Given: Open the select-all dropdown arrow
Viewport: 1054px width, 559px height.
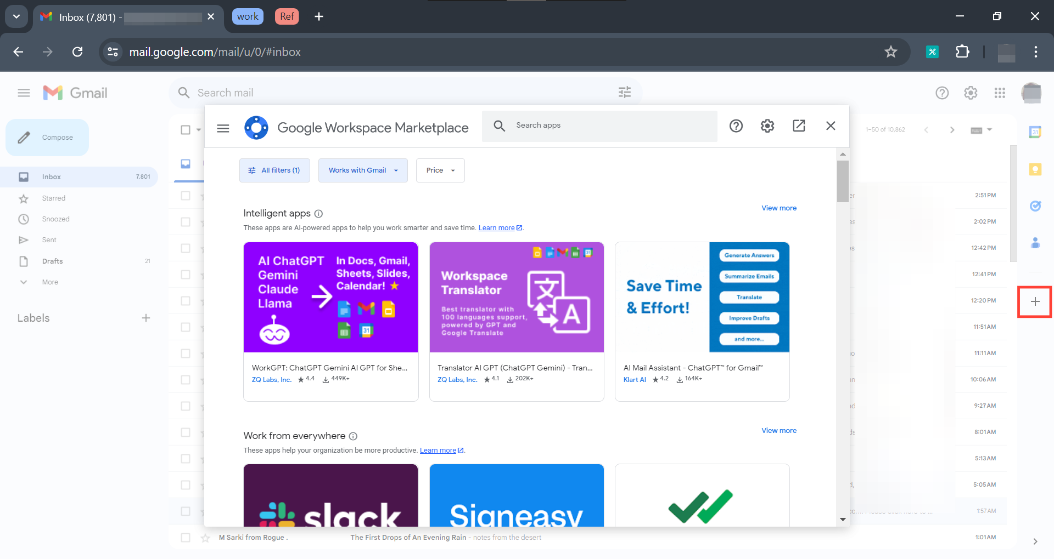Looking at the screenshot, I should (199, 130).
